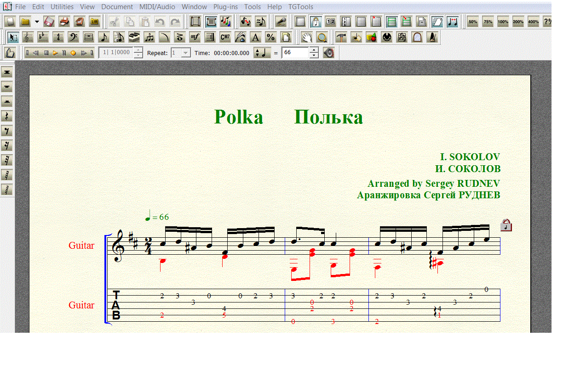Set zoom to 200%
Viewport: 586px width, 375px height.
coord(518,22)
